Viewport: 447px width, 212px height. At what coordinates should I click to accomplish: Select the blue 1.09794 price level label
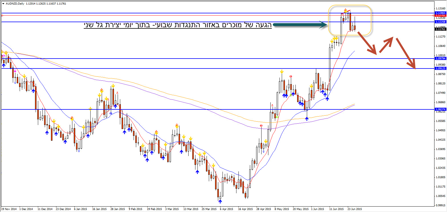440,59
